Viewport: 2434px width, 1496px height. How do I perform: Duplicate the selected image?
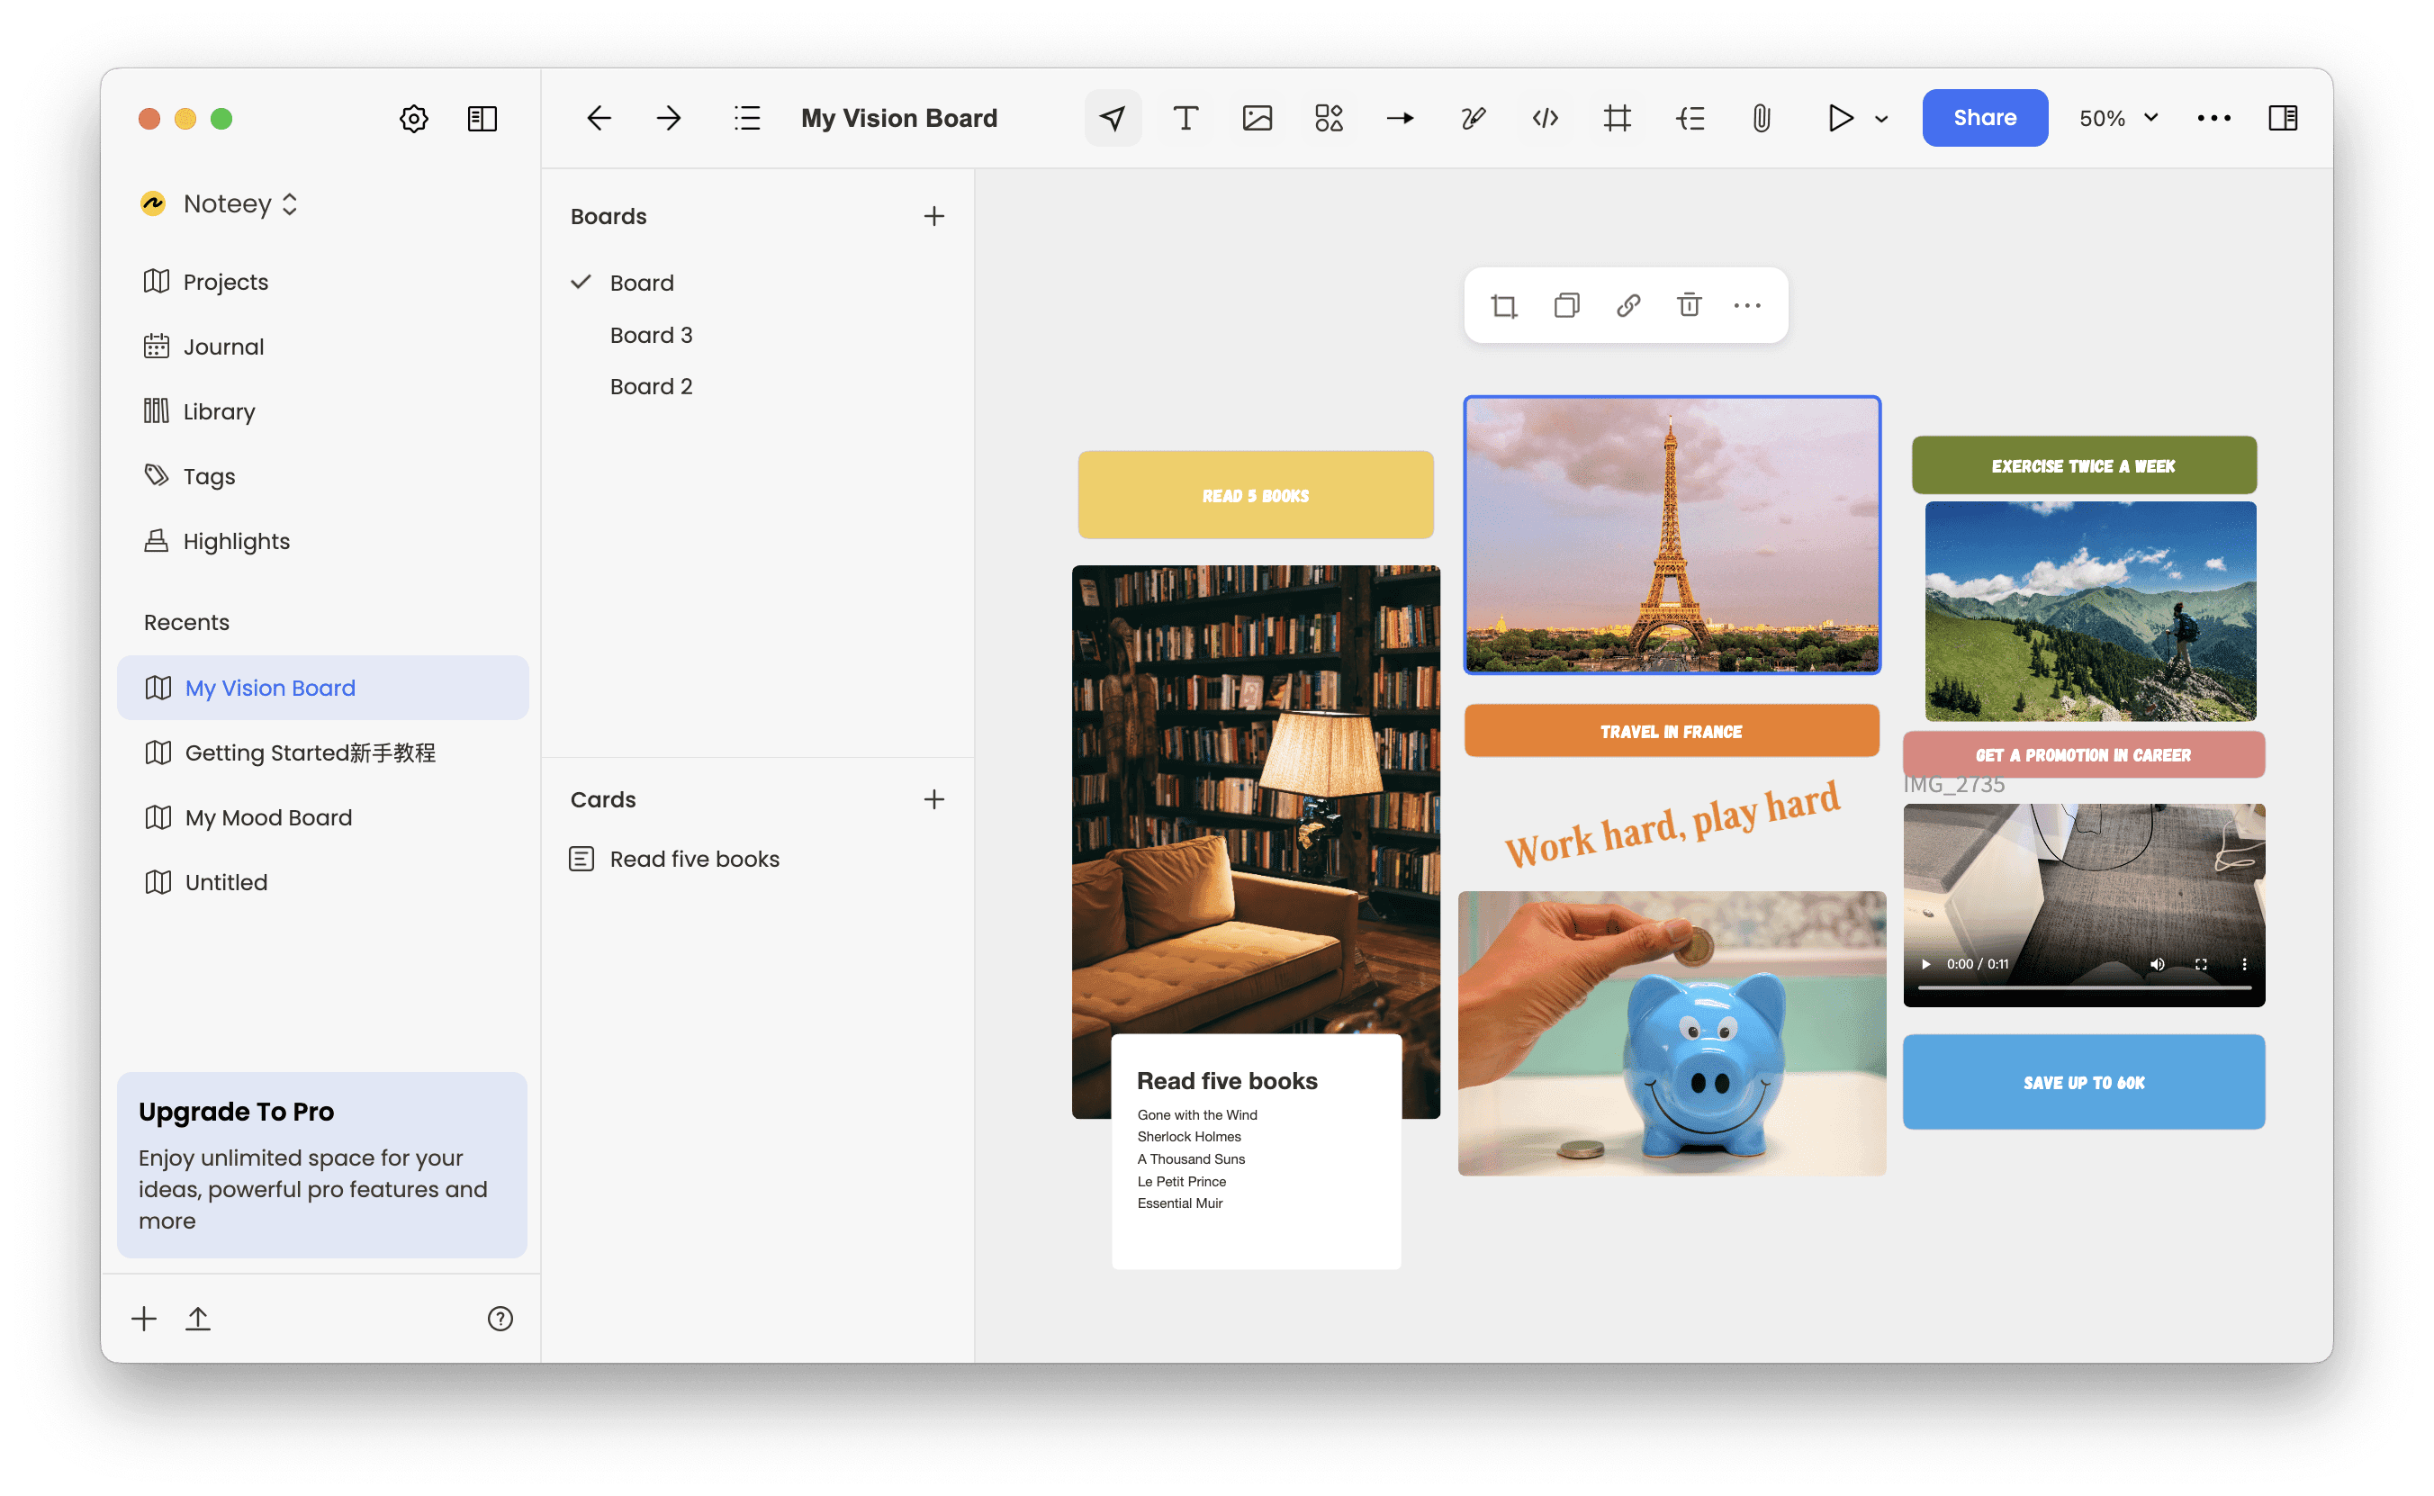point(1566,306)
